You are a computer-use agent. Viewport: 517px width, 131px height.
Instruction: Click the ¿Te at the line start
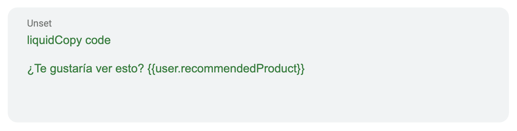click(37, 69)
